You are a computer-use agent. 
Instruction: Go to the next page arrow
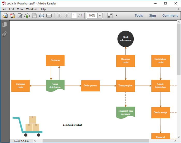(66, 16)
